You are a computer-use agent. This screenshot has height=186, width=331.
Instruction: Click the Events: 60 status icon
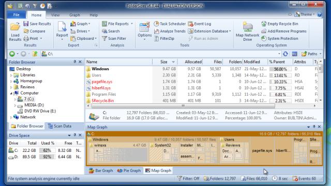295,179
